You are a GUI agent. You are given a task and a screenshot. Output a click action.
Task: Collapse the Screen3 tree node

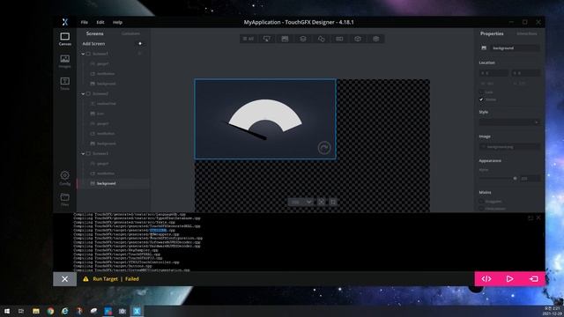(83, 153)
